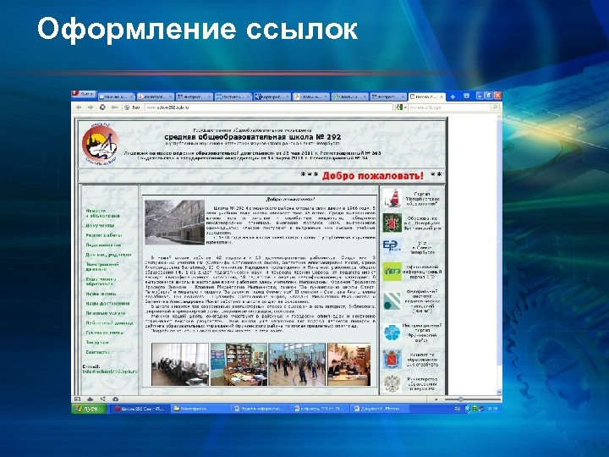Open the Режим работы sidebar link
The height and width of the screenshot is (457, 609).
(x=104, y=235)
